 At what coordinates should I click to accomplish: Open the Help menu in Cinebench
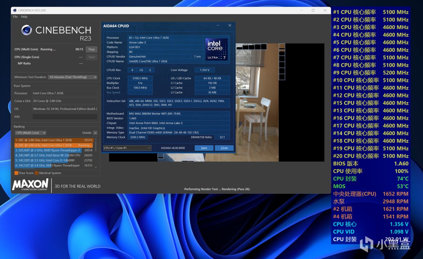(x=24, y=17)
